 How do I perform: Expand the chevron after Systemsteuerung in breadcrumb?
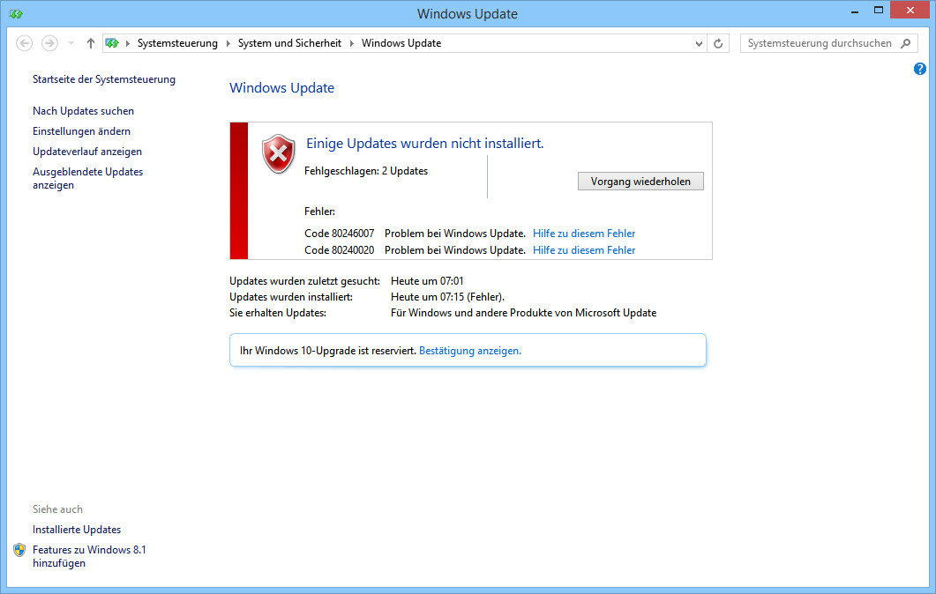pos(228,43)
